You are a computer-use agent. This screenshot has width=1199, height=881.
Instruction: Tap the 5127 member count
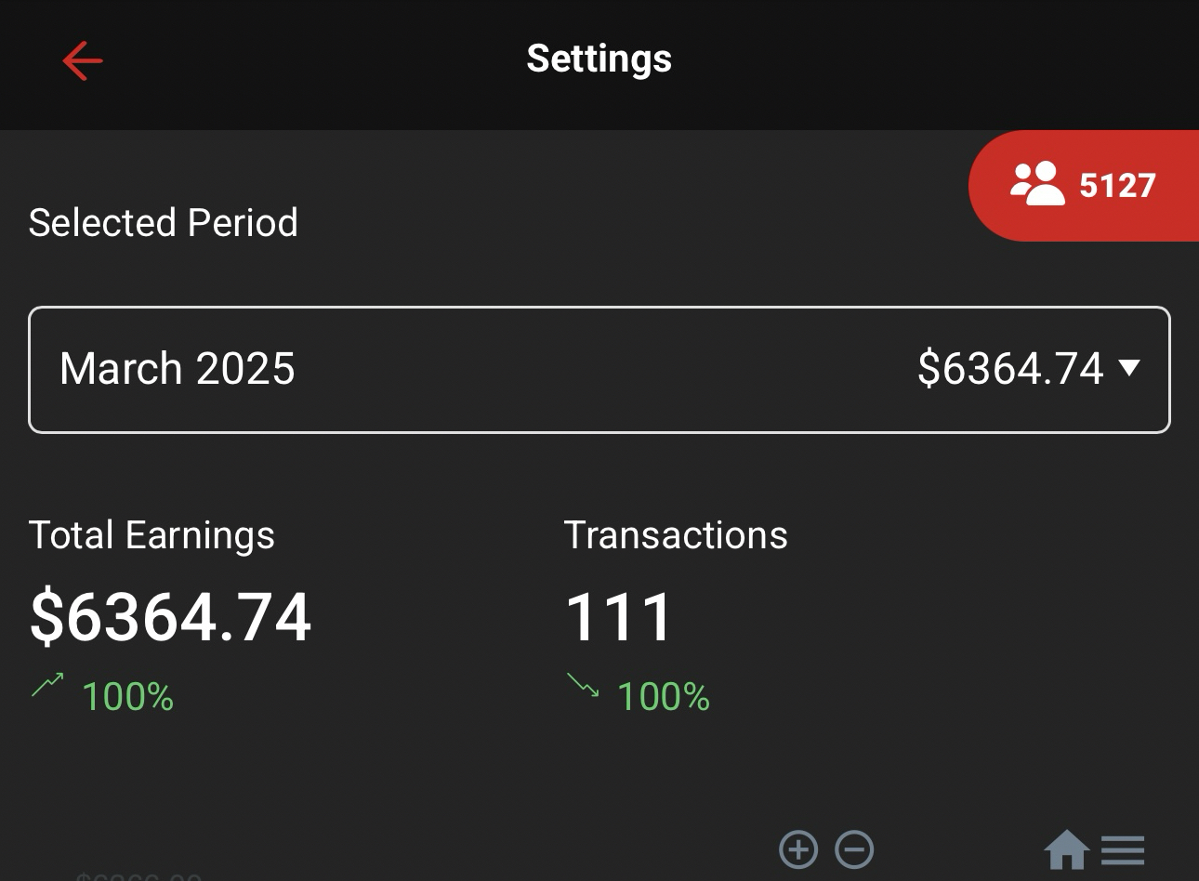coord(1117,186)
